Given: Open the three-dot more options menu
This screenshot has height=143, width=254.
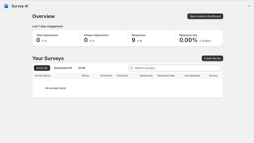Looking at the screenshot, I should tap(249, 6).
